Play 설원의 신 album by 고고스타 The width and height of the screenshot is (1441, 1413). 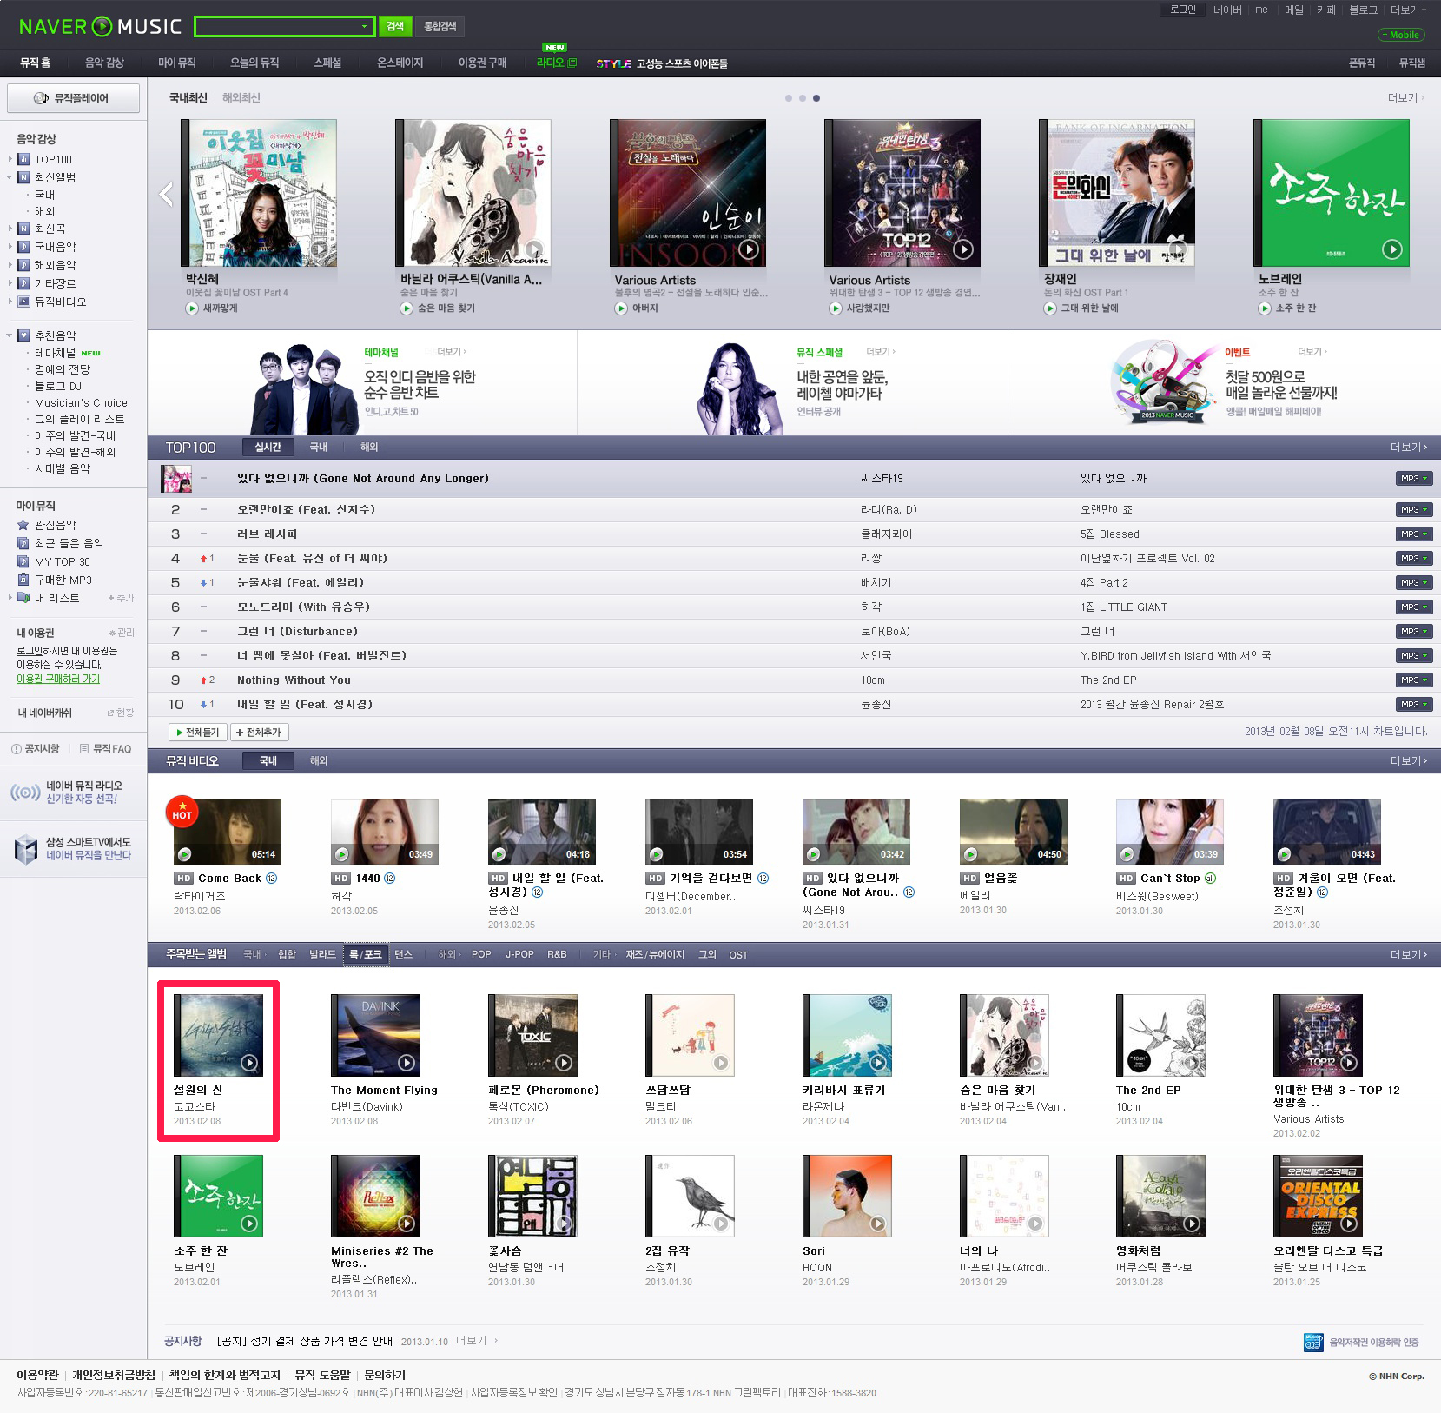point(249,1062)
